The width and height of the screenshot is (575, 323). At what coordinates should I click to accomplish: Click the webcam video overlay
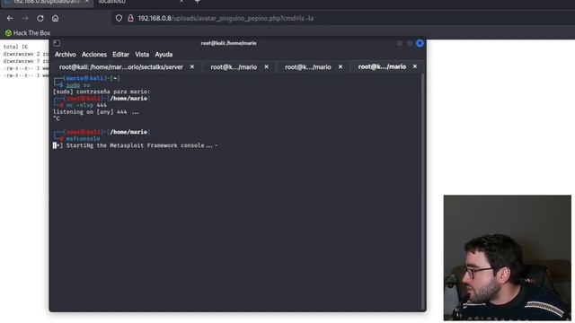pos(507,258)
